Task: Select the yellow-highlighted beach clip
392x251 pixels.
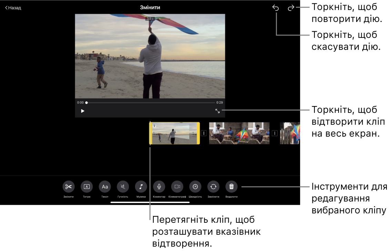Action: click(x=174, y=133)
